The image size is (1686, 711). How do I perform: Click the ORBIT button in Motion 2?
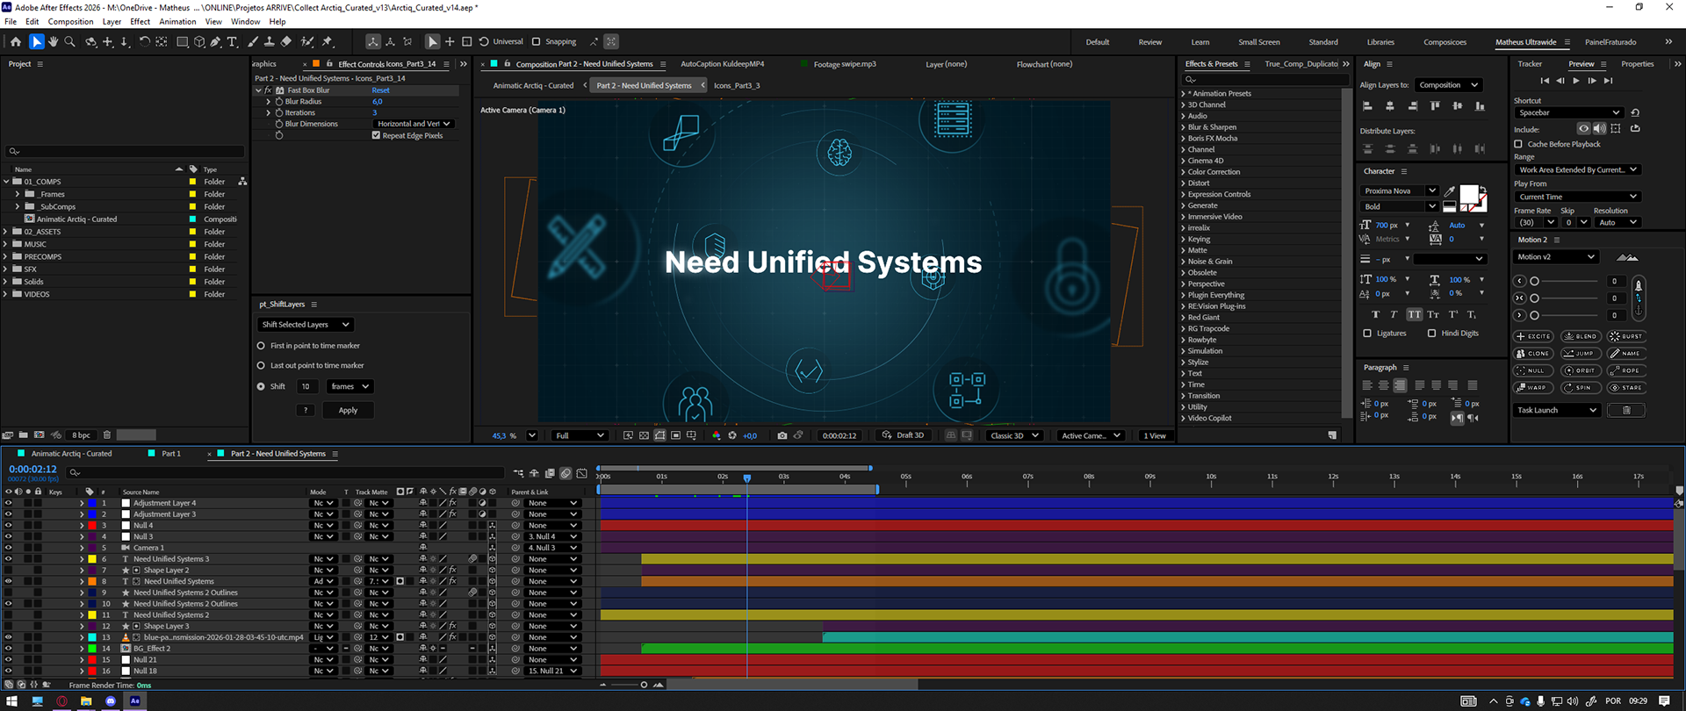[1581, 370]
